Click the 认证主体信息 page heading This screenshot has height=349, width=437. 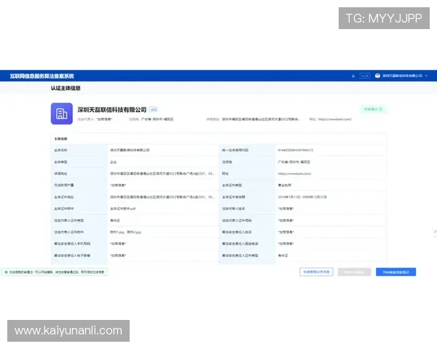pyautogui.click(x=66, y=88)
